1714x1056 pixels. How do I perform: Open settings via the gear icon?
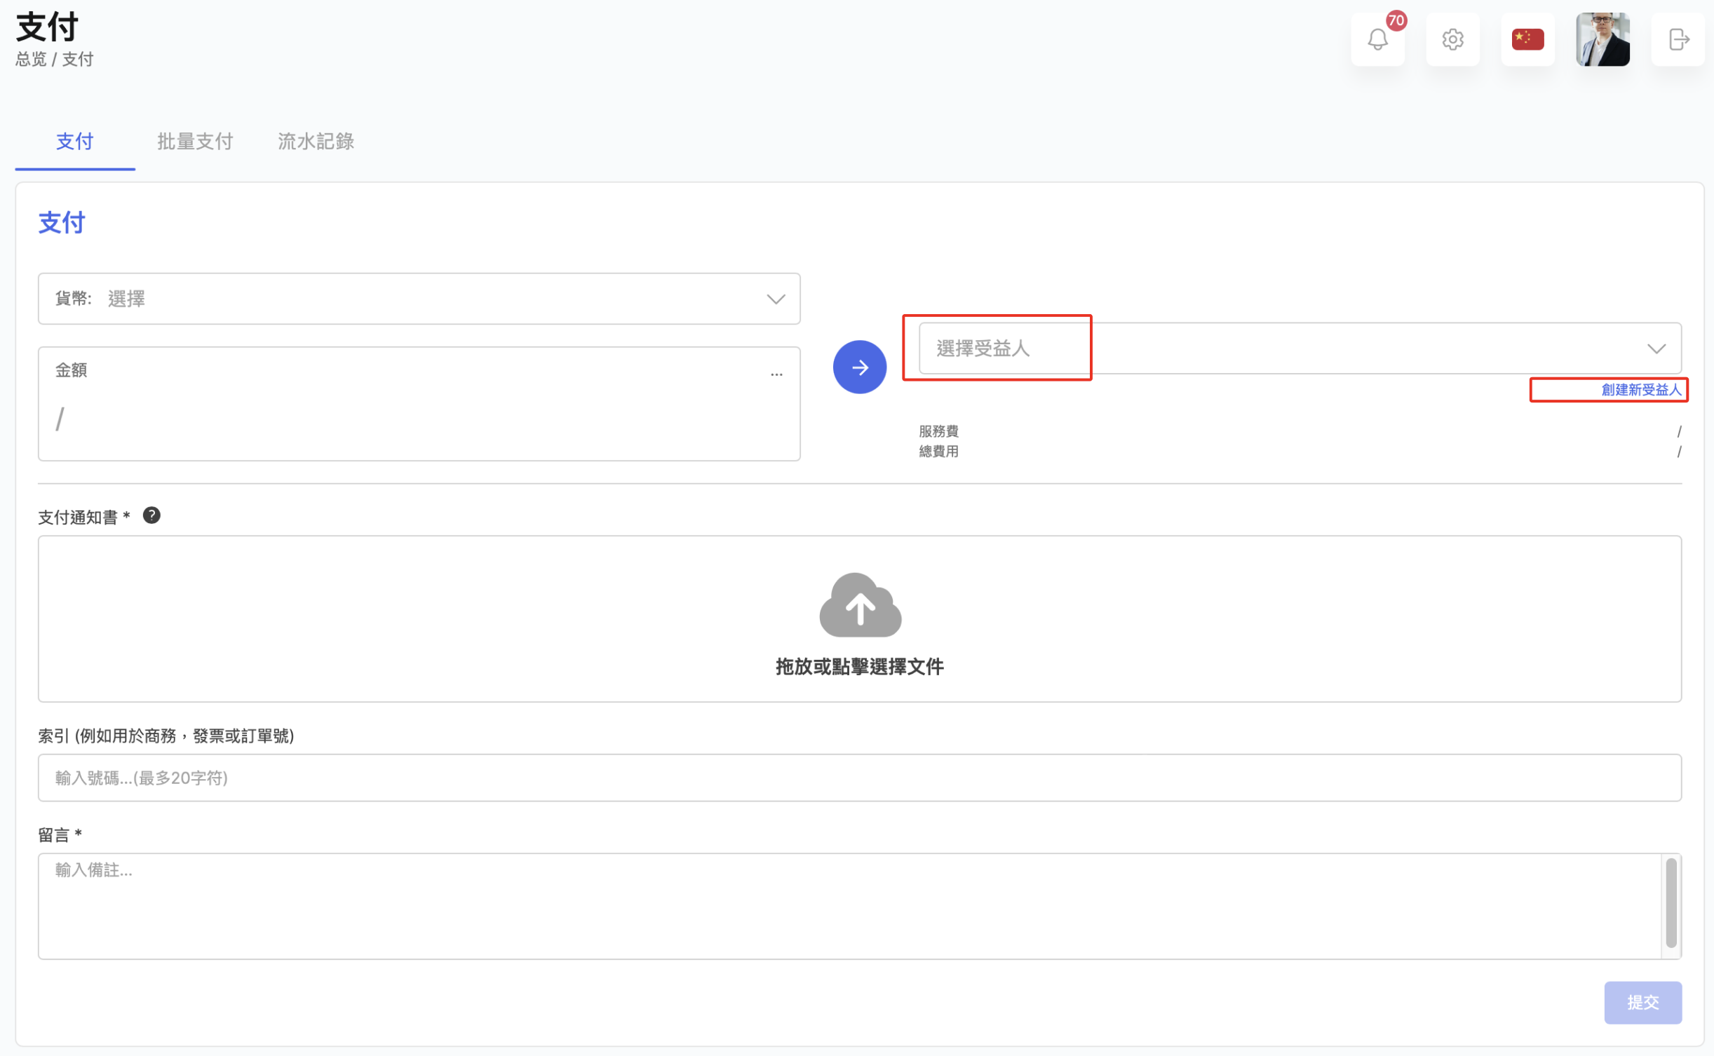coord(1452,39)
